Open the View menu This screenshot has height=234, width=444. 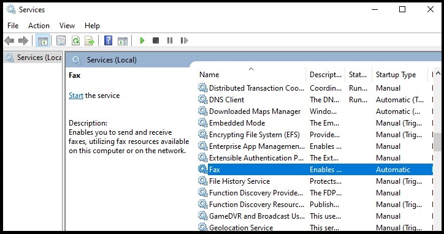point(67,26)
